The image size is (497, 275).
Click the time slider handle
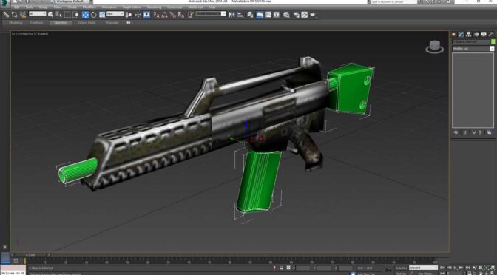coord(31,254)
